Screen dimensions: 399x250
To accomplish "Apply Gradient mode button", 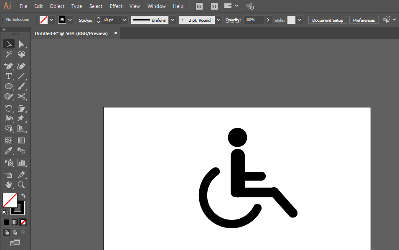I will click(15, 222).
